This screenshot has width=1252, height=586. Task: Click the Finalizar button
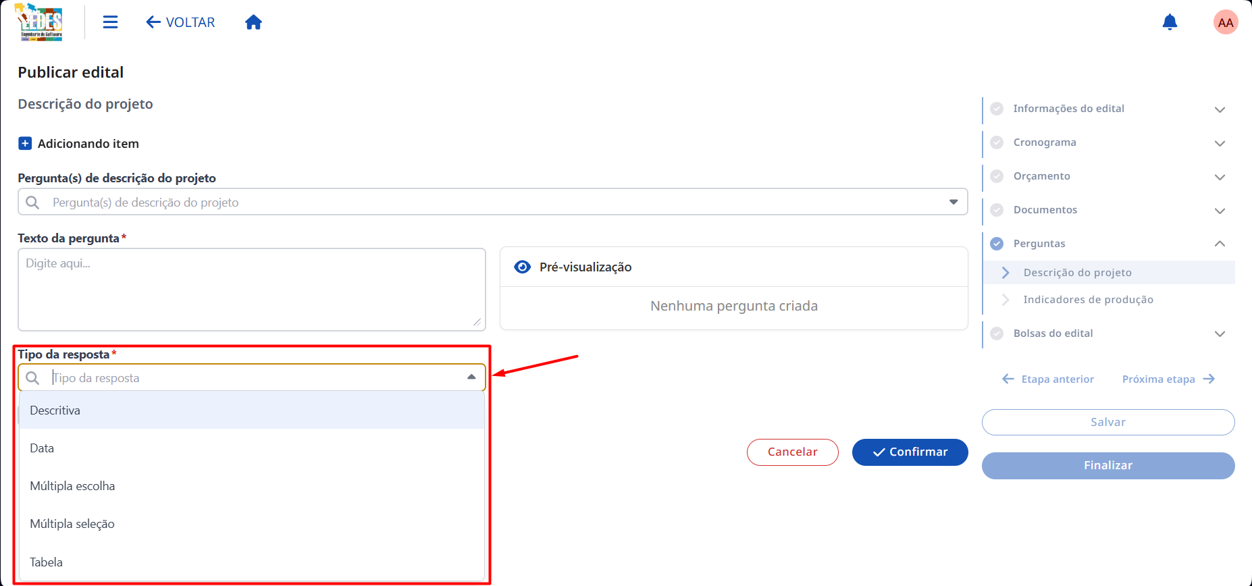[1108, 465]
